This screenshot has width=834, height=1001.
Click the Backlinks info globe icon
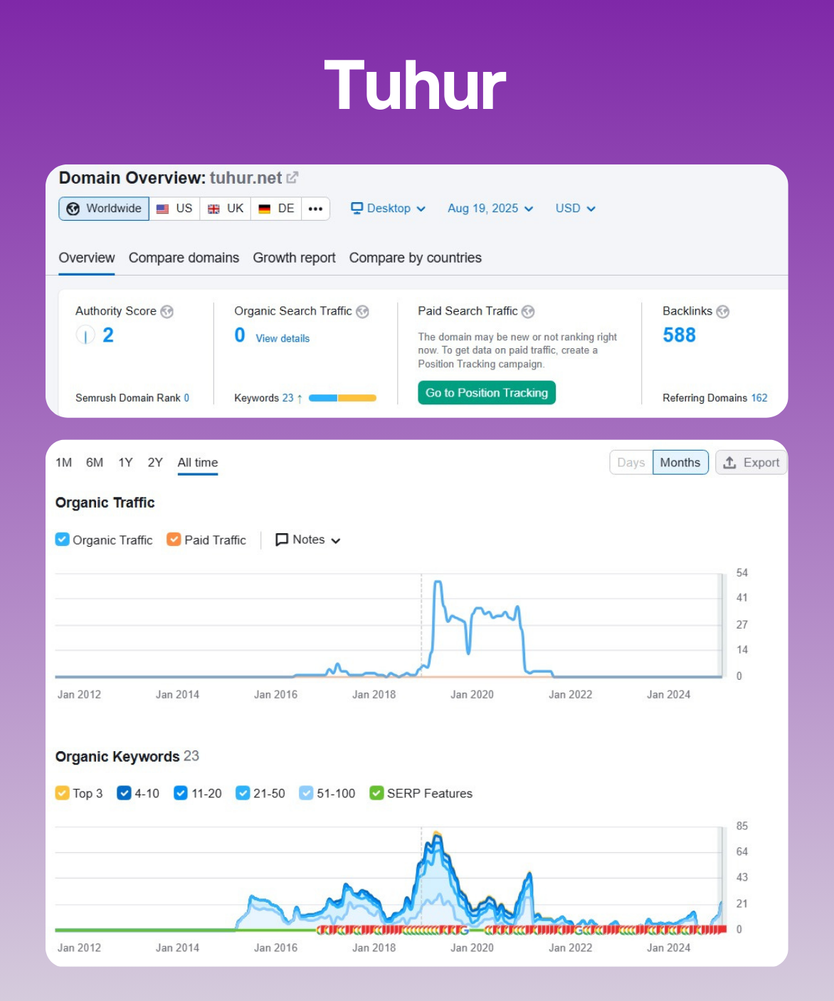[723, 312]
